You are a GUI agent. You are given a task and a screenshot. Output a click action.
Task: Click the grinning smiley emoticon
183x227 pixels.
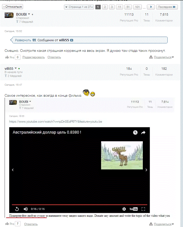93,94
